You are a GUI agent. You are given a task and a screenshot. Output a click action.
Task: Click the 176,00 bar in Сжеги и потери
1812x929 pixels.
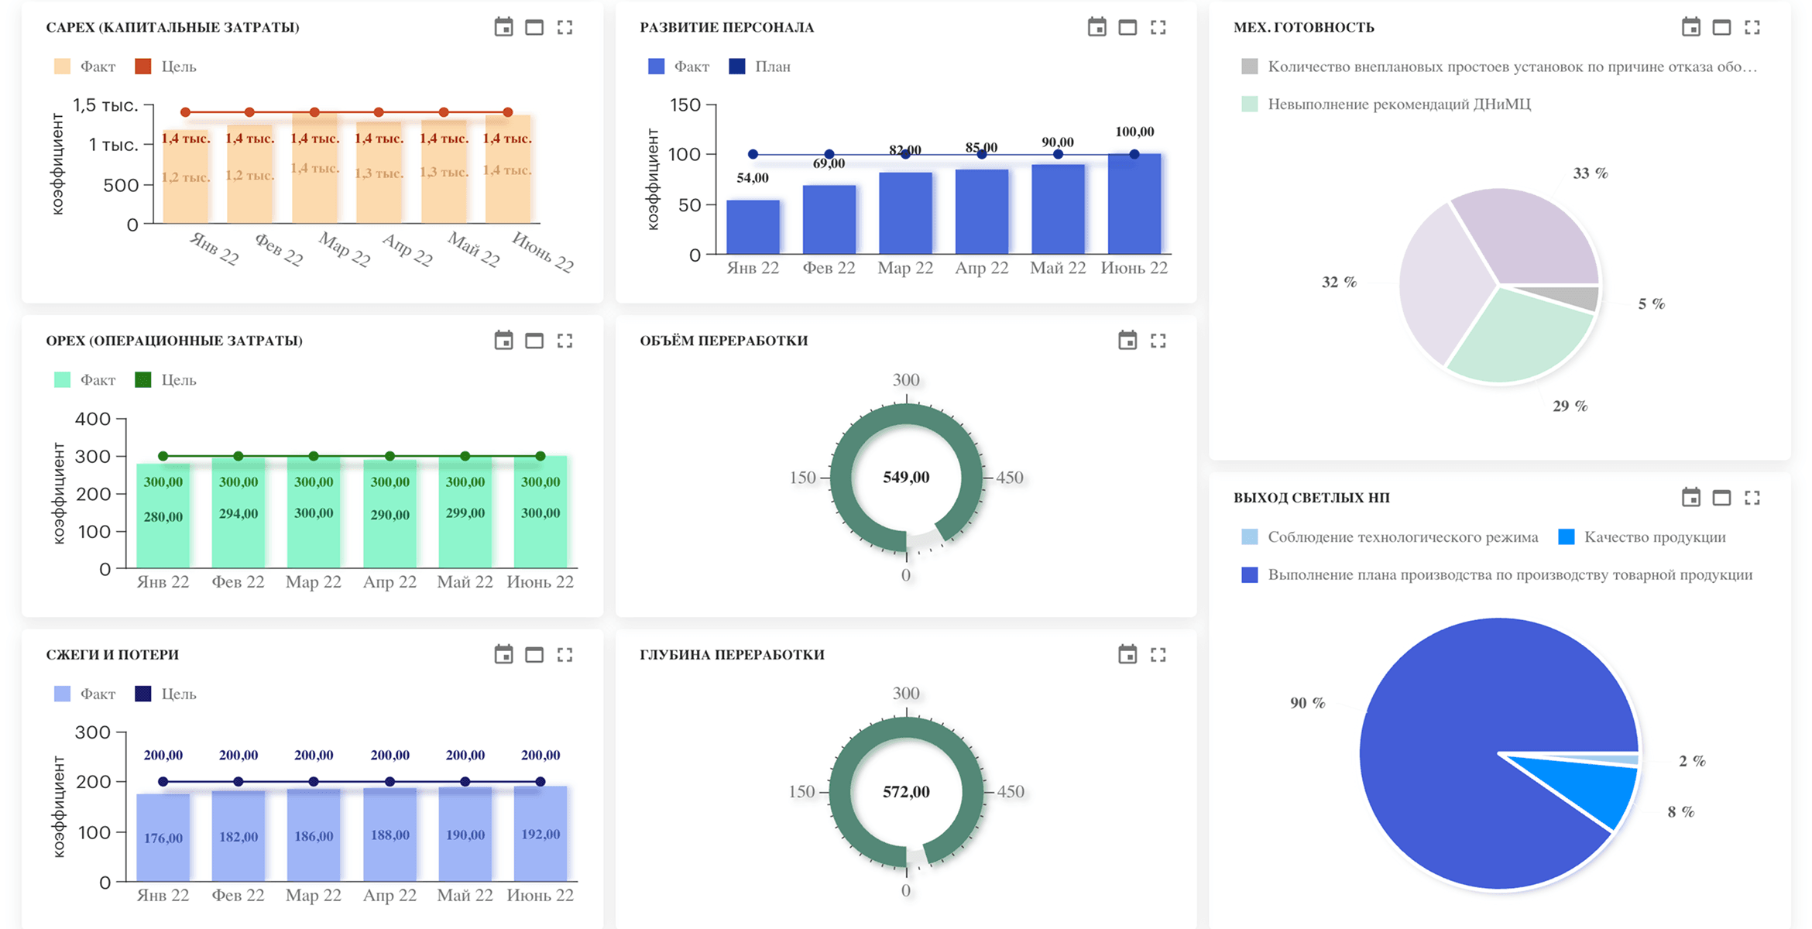163,838
